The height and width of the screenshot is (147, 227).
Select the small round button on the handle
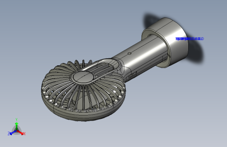130,53
